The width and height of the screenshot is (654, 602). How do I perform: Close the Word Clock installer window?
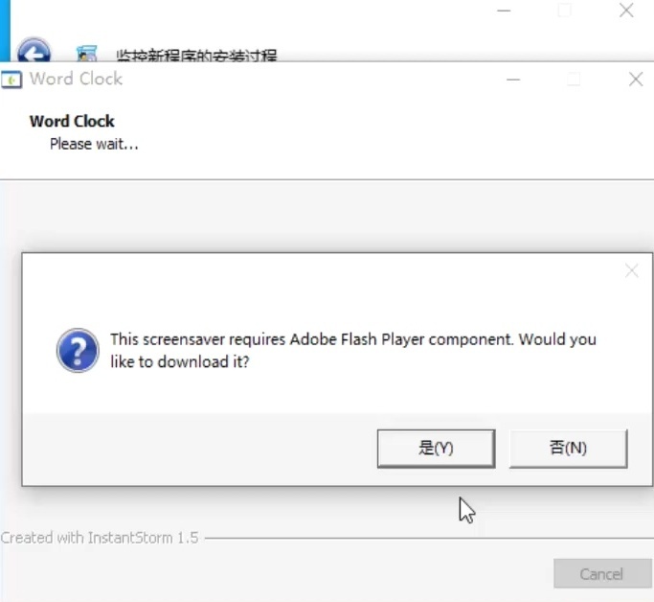[635, 80]
